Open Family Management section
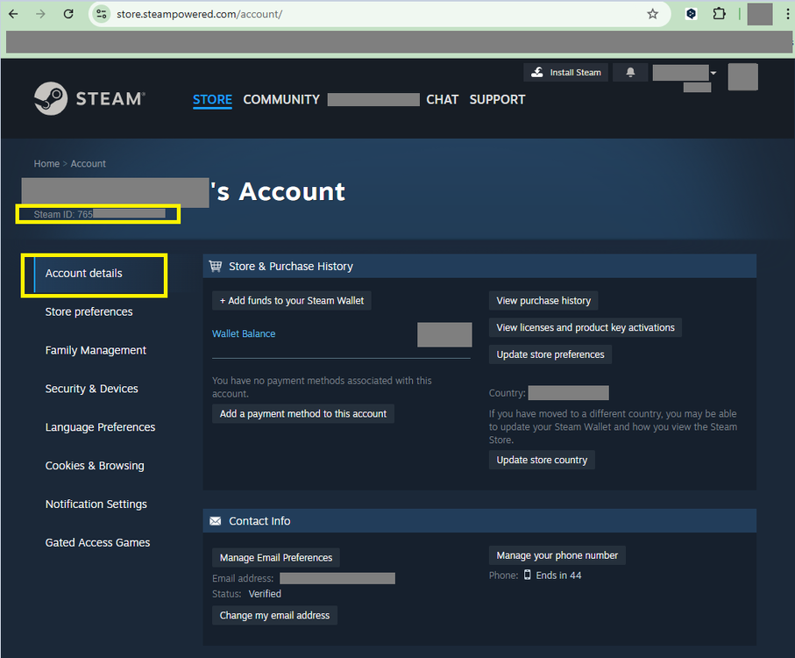Image resolution: width=795 pixels, height=658 pixels. (96, 350)
